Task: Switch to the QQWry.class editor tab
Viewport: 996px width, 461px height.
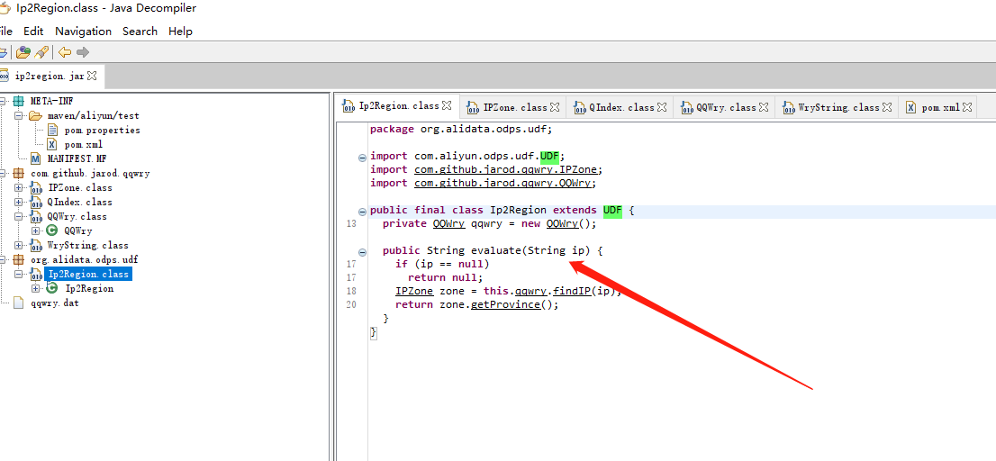Action: [726, 107]
